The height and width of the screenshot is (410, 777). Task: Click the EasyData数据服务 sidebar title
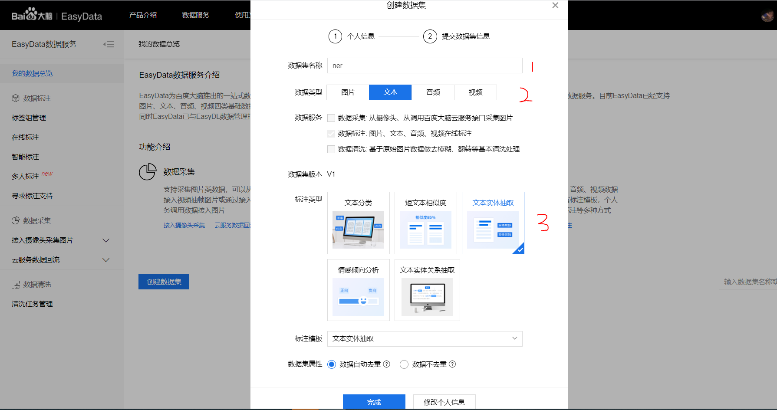44,44
